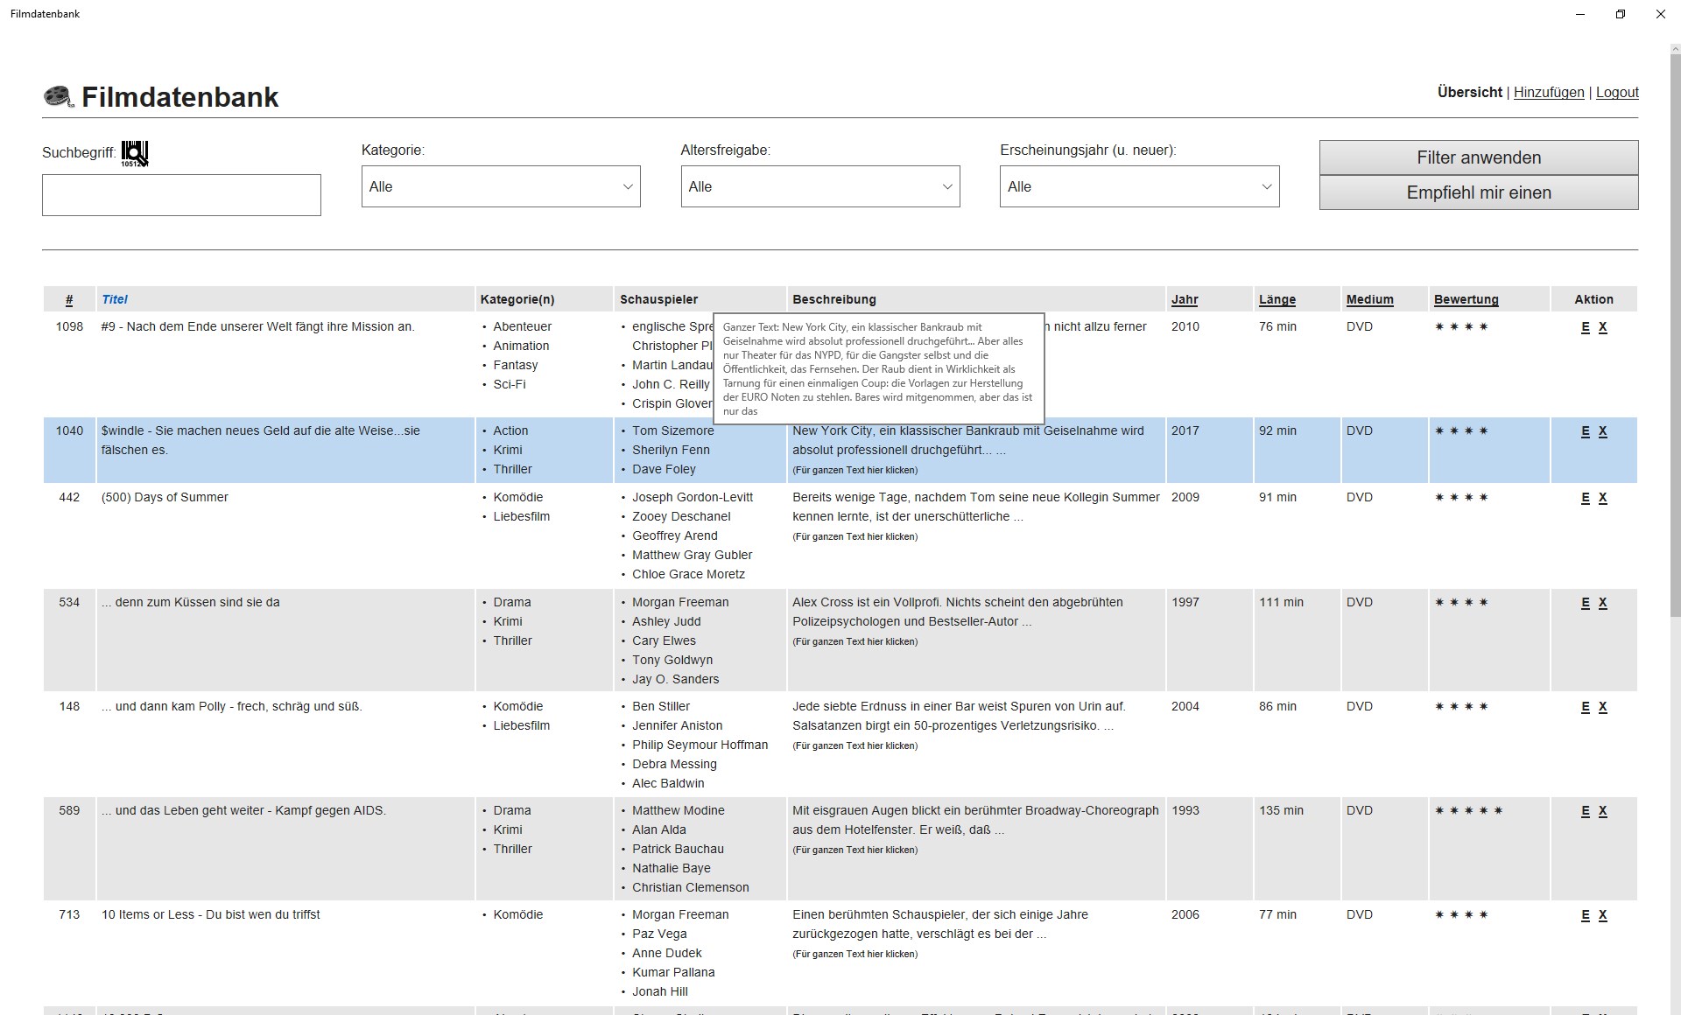Delete the 10 Items or Less entry
This screenshot has height=1015, width=1681.
[1602, 915]
